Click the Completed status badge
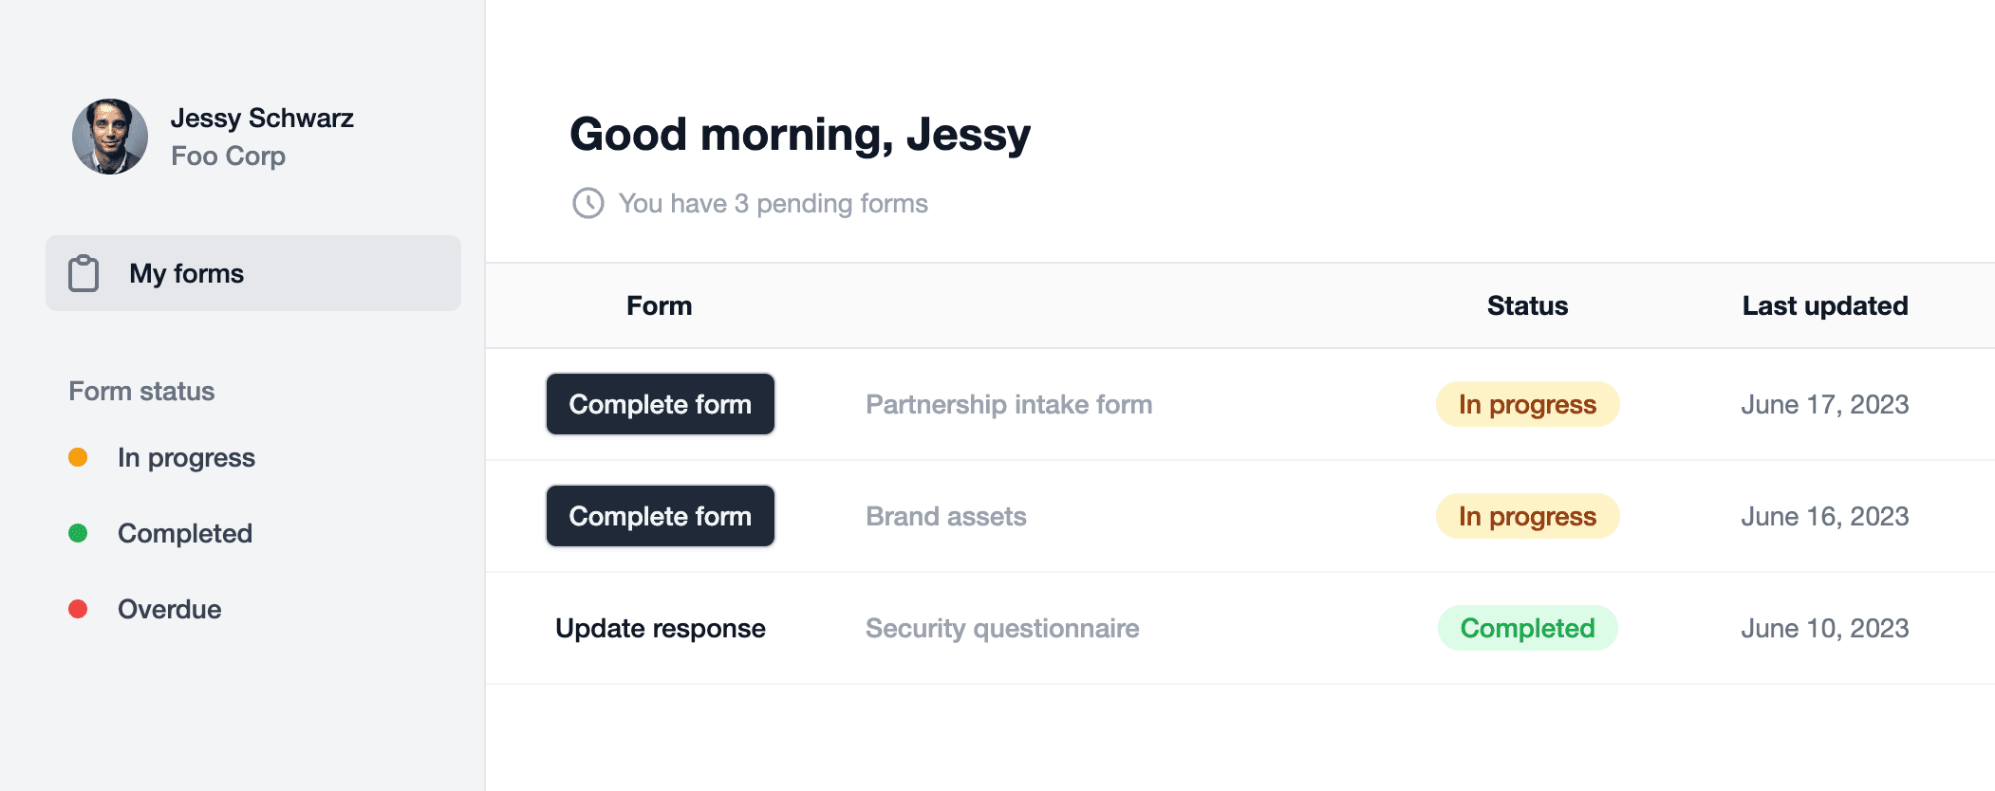Viewport: 1995px width, 791px height. coord(1527,628)
